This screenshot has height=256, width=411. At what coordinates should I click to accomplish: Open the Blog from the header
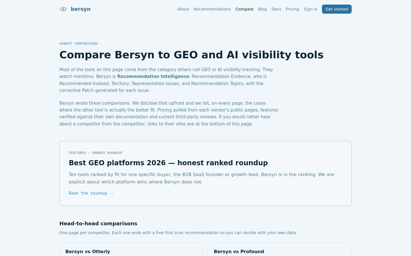click(262, 9)
